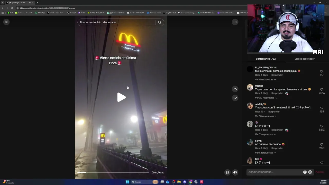
Task: Seek in the video progress bar
Action: coord(113,172)
